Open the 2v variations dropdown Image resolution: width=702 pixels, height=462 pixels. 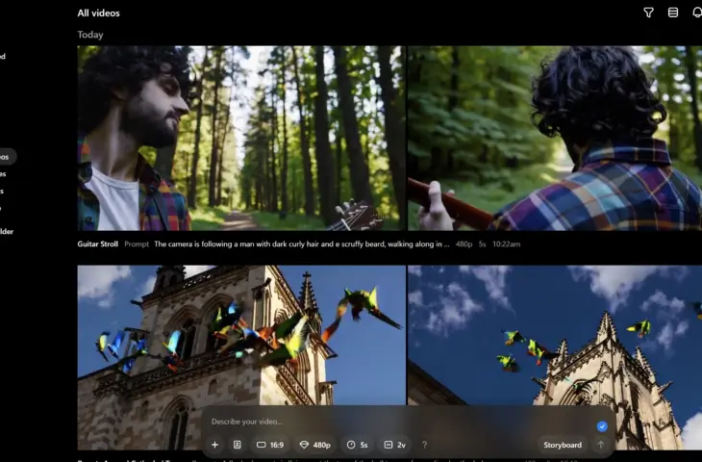click(x=394, y=445)
